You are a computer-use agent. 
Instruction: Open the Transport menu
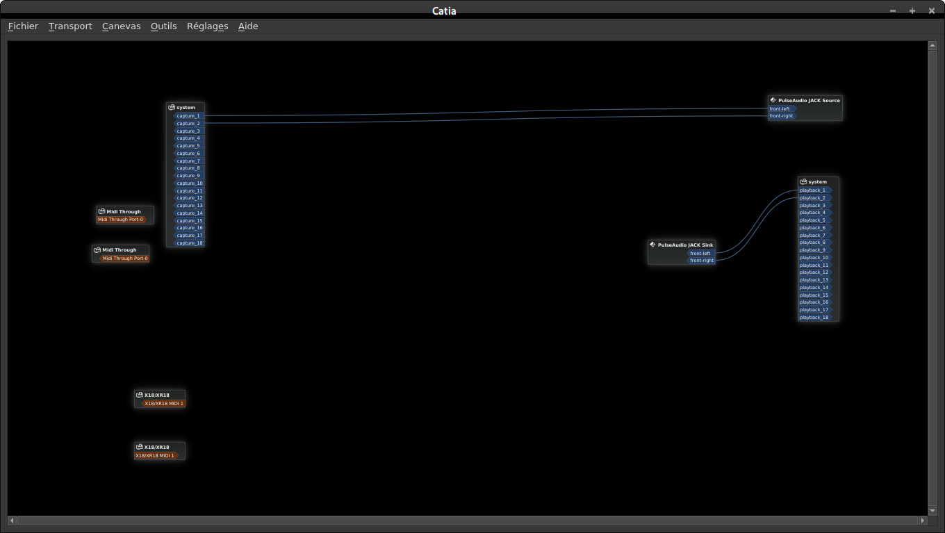tap(70, 26)
